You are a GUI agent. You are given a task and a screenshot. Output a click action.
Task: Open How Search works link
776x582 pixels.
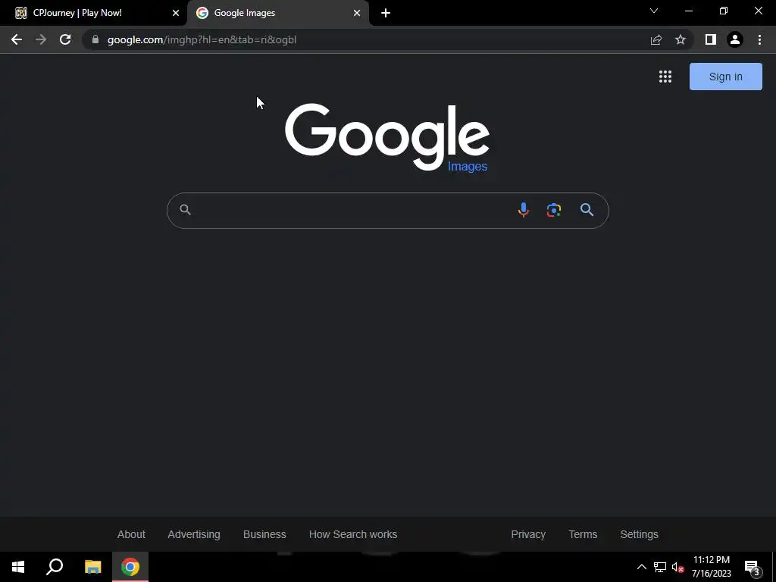pos(353,534)
